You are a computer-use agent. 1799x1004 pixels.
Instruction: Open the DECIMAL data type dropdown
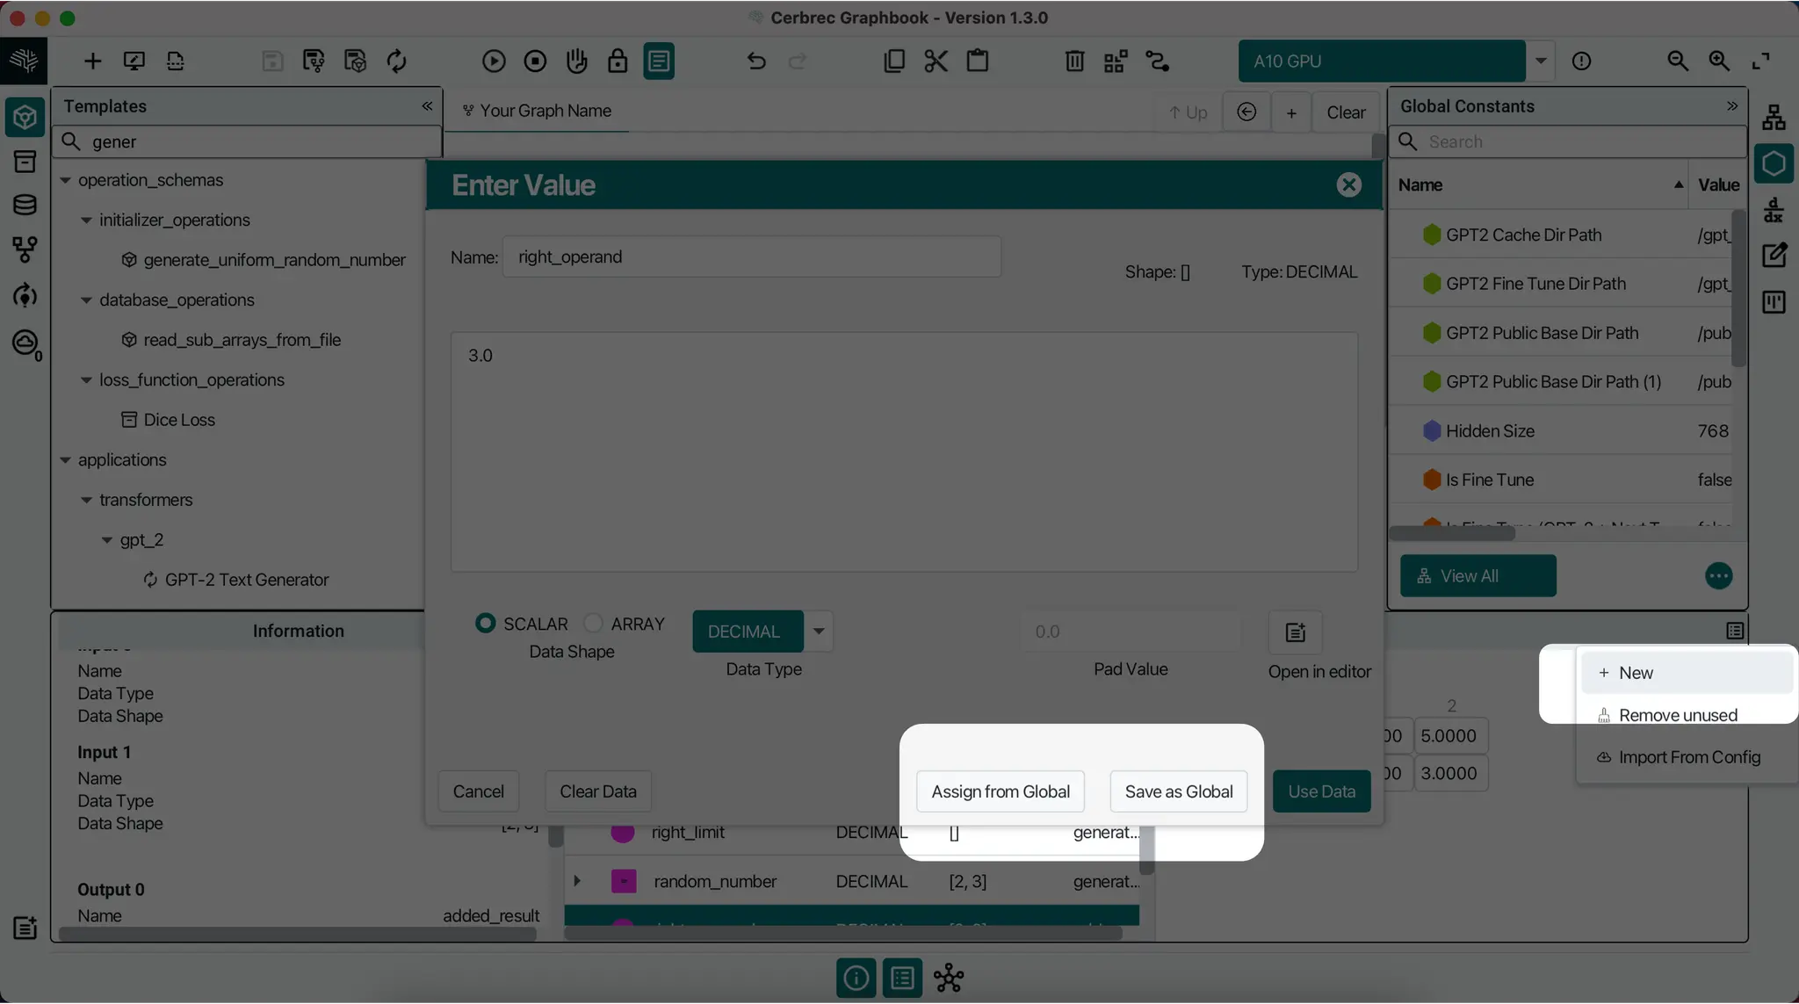(819, 631)
